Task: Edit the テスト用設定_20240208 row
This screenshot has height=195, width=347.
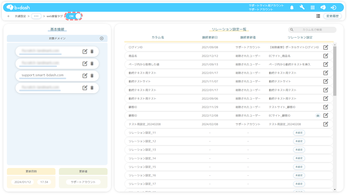Action: [x=326, y=124]
